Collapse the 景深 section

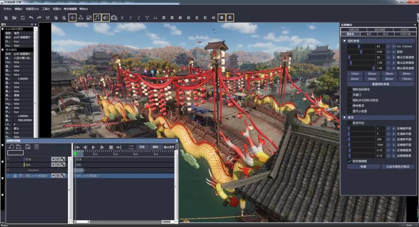[345, 117]
